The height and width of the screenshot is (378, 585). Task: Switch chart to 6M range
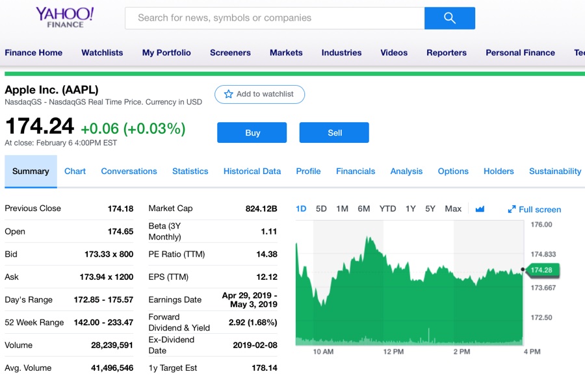pyautogui.click(x=363, y=209)
